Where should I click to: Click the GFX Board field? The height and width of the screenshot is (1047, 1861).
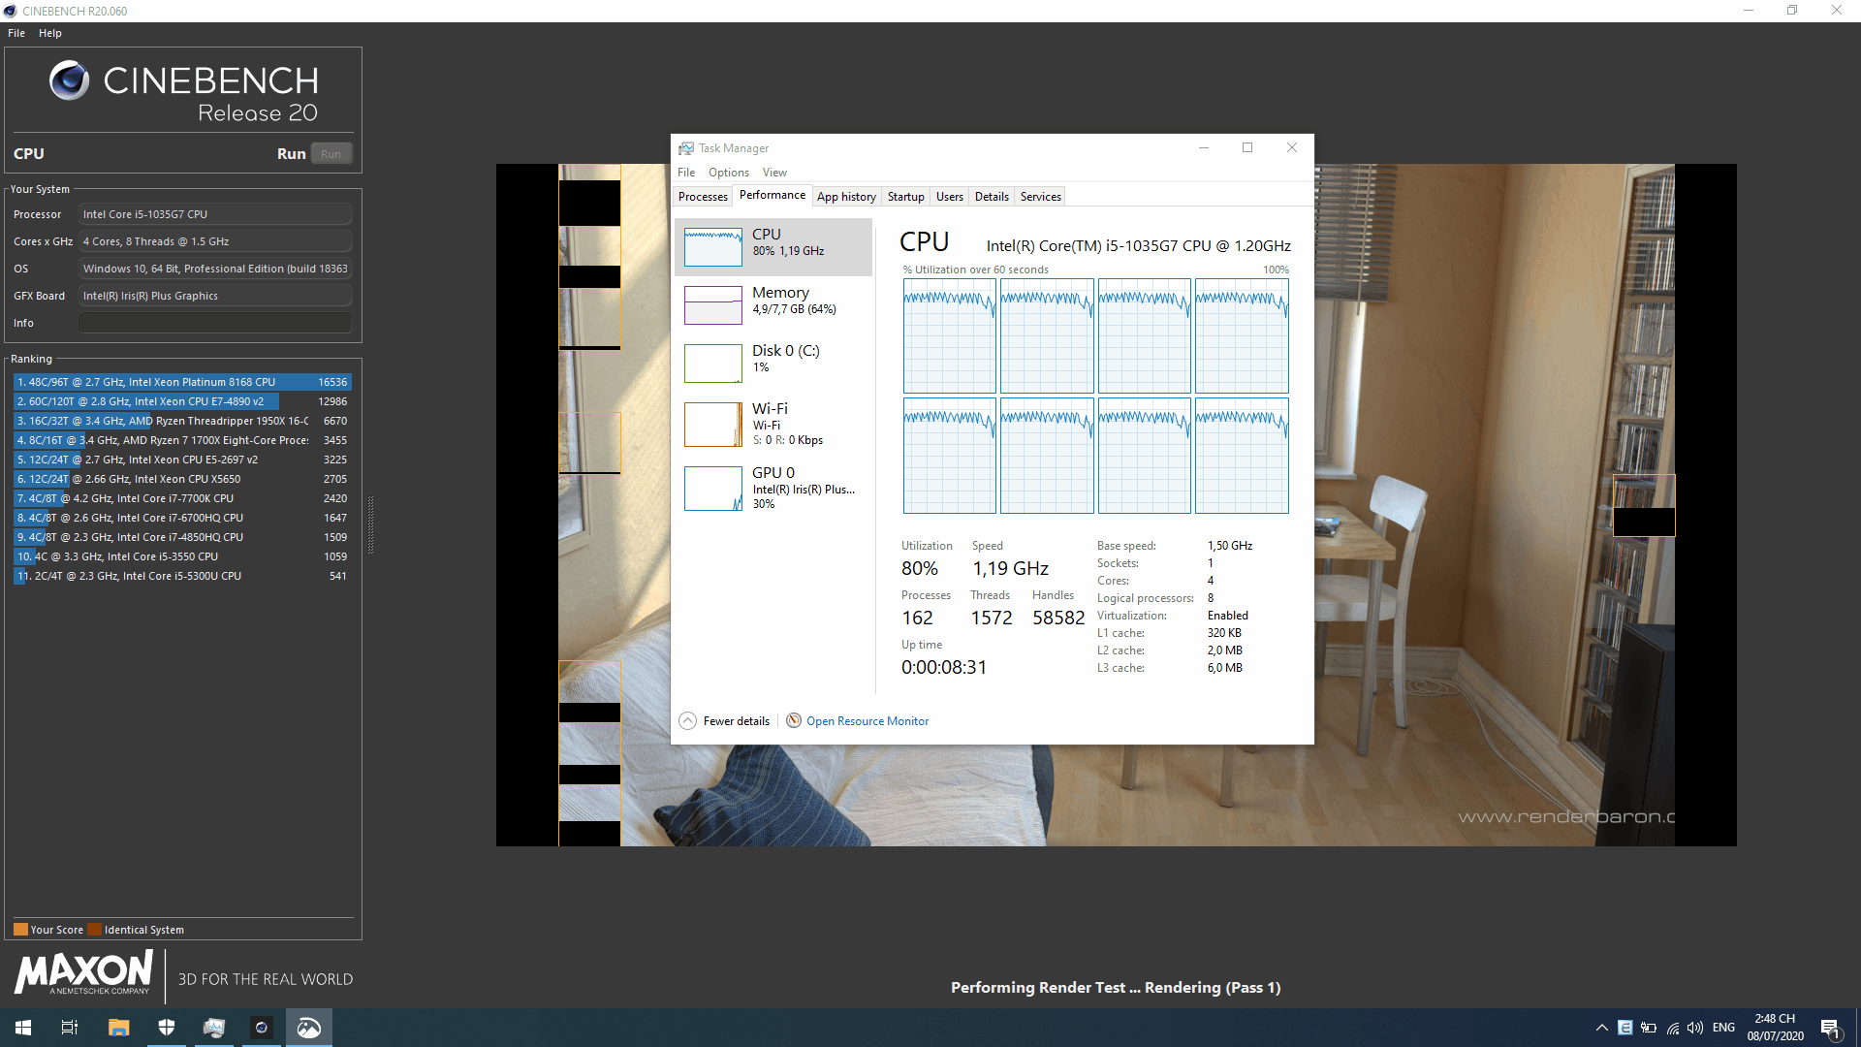coord(215,296)
